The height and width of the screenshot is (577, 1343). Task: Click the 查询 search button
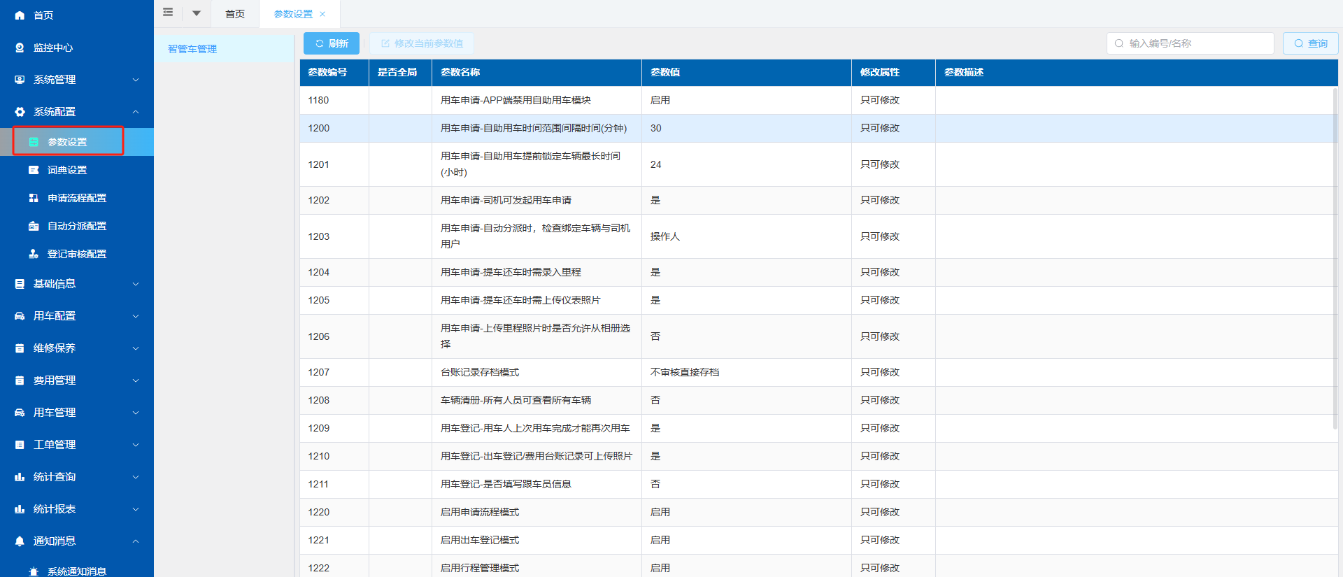[x=1310, y=43]
